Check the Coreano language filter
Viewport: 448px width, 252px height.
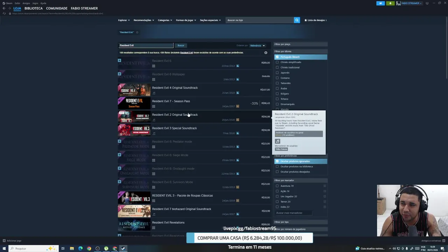[277, 78]
